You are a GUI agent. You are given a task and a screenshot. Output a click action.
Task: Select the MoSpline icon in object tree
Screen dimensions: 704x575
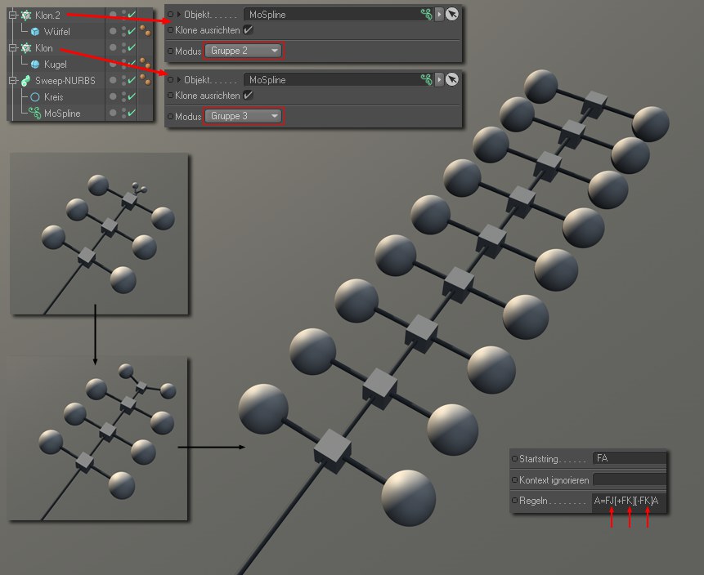[x=35, y=114]
